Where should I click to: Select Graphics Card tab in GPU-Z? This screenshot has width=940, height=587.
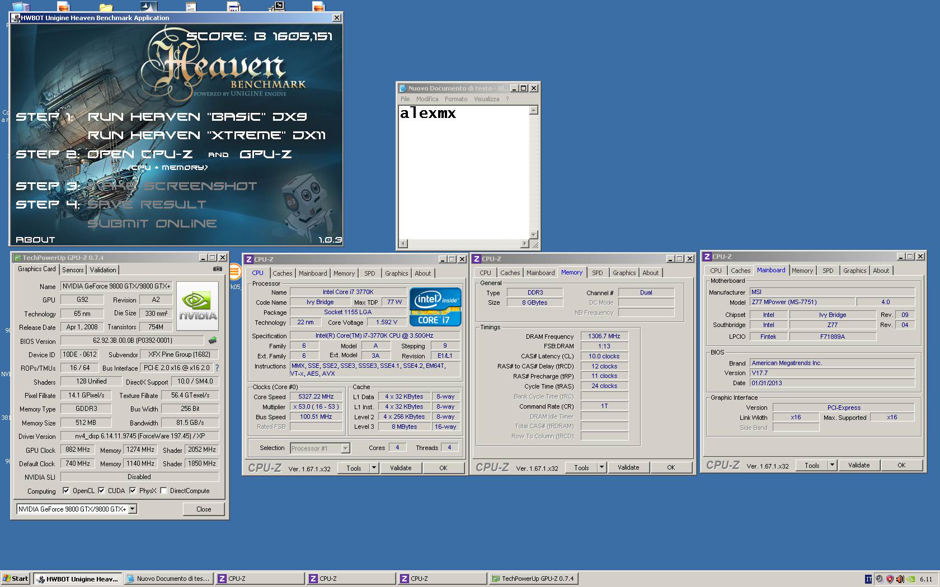(37, 269)
